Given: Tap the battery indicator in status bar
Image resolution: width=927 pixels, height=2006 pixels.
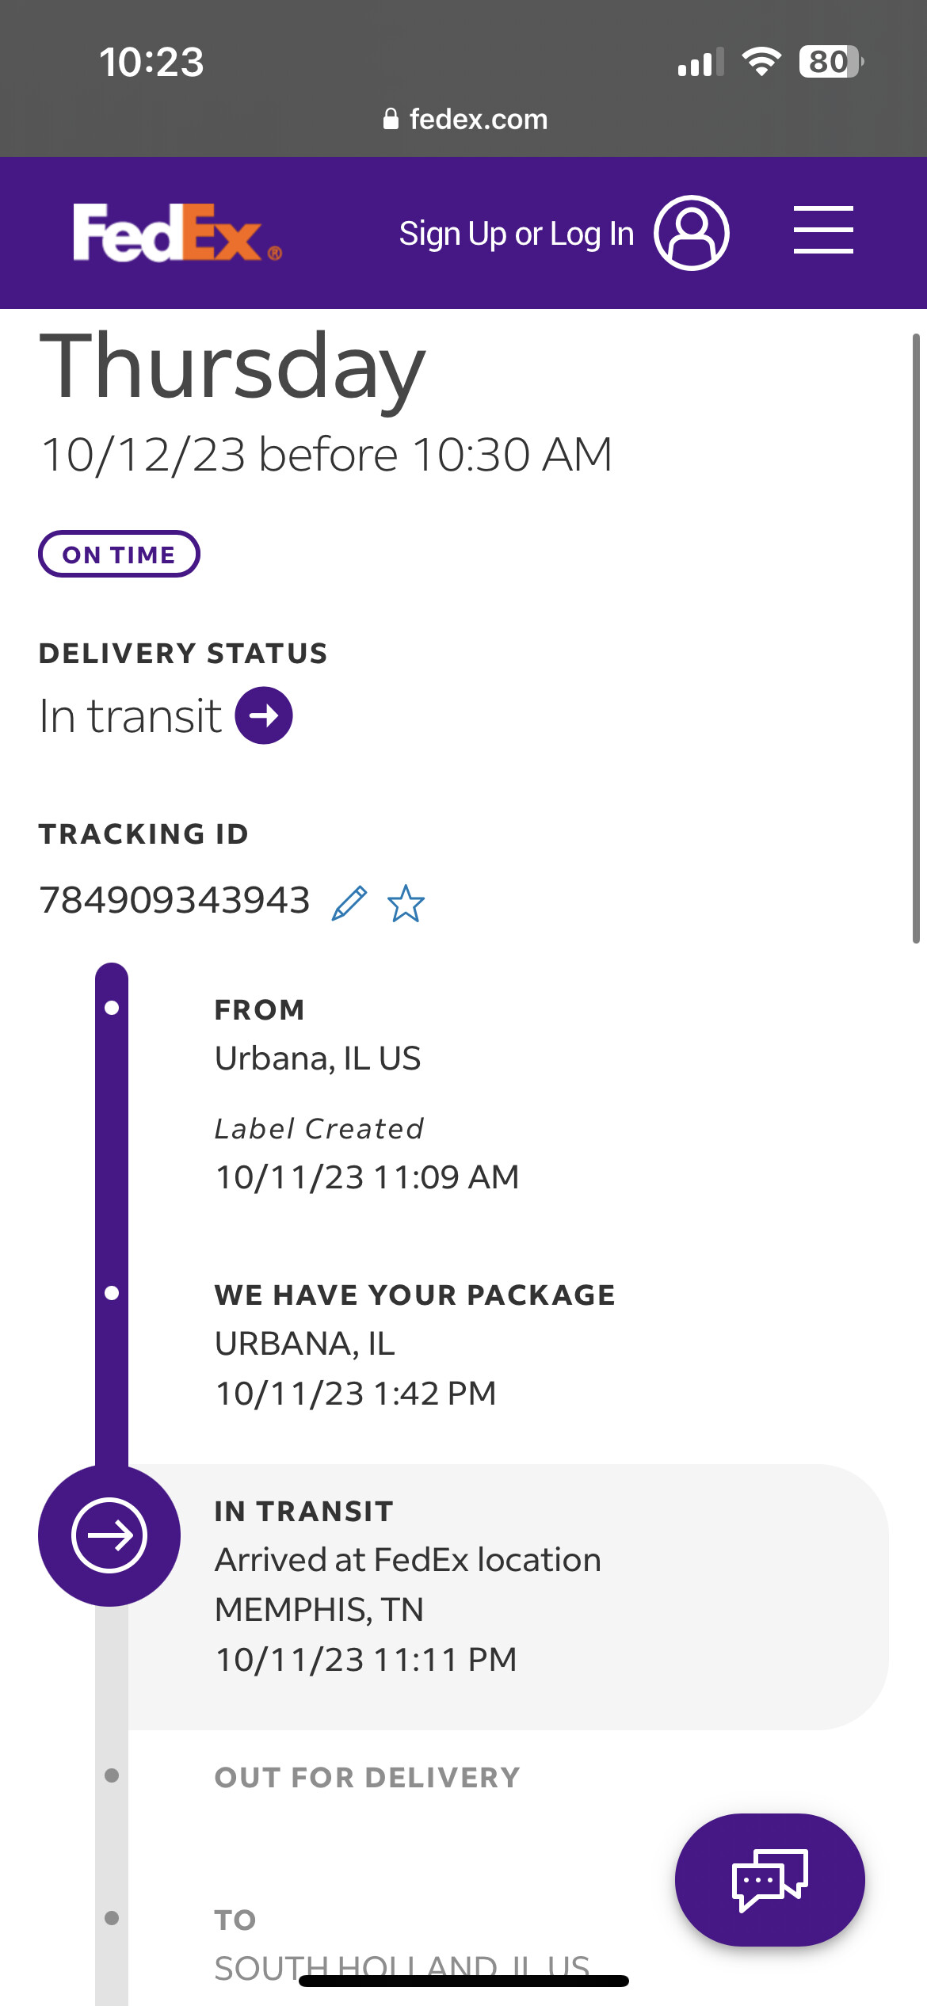Looking at the screenshot, I should coord(830,62).
